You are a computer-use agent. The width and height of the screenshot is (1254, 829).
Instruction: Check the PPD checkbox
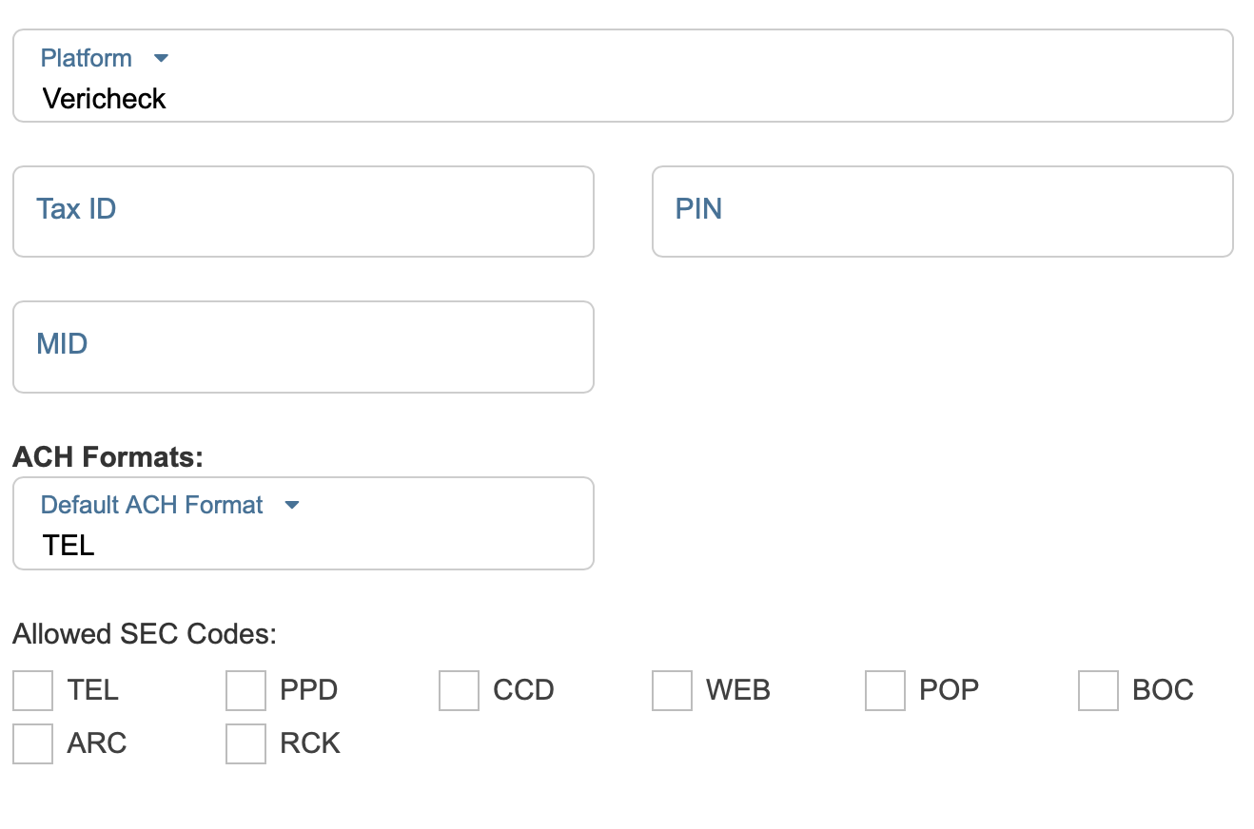pyautogui.click(x=245, y=690)
